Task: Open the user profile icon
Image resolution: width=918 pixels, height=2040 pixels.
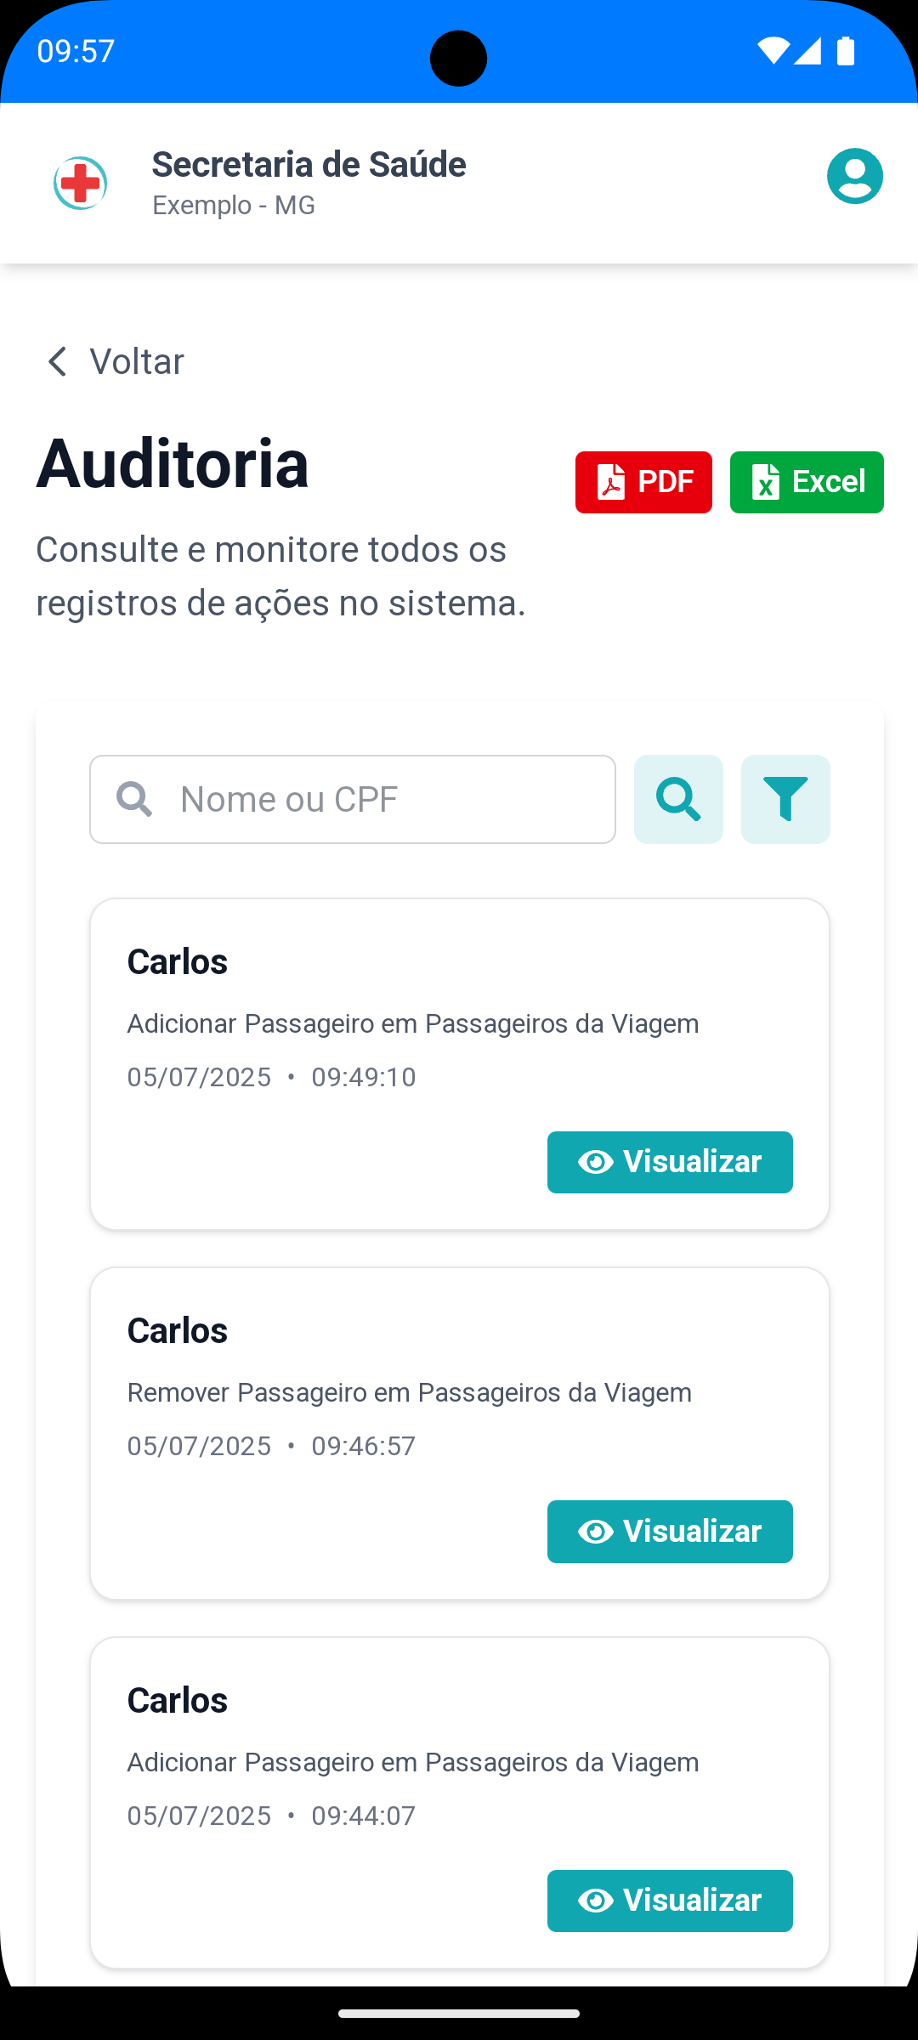Action: coord(855,176)
